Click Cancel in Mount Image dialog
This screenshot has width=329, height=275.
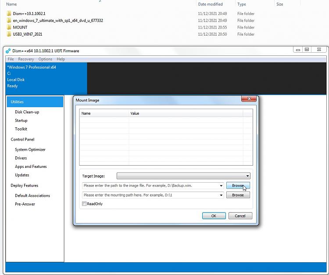tap(240, 216)
